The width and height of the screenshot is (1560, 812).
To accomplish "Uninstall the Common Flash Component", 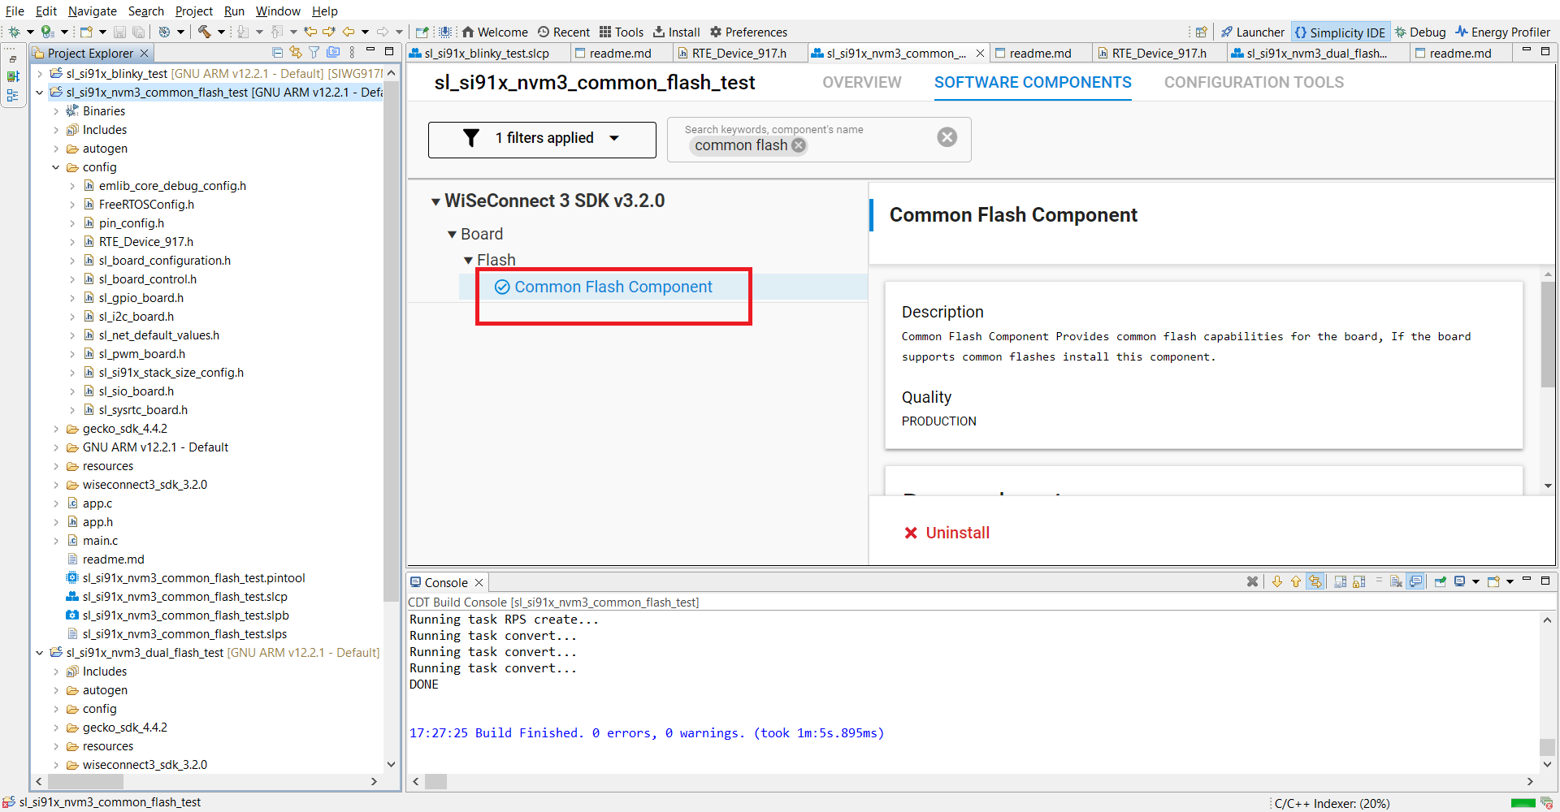I will click(x=947, y=533).
